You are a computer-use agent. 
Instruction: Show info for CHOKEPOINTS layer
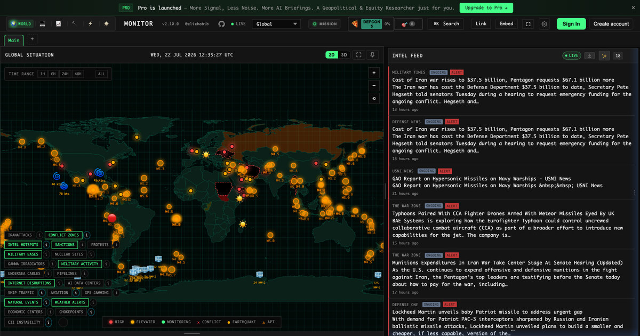pos(91,312)
